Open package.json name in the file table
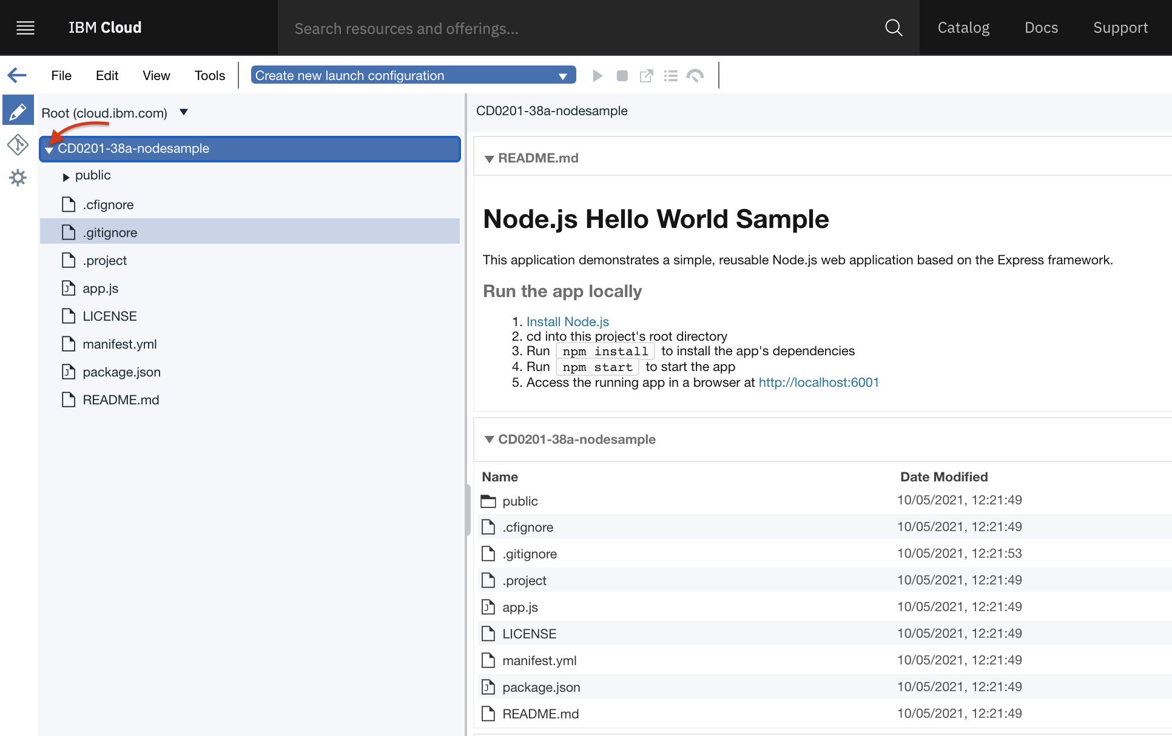The height and width of the screenshot is (736, 1172). tap(541, 687)
